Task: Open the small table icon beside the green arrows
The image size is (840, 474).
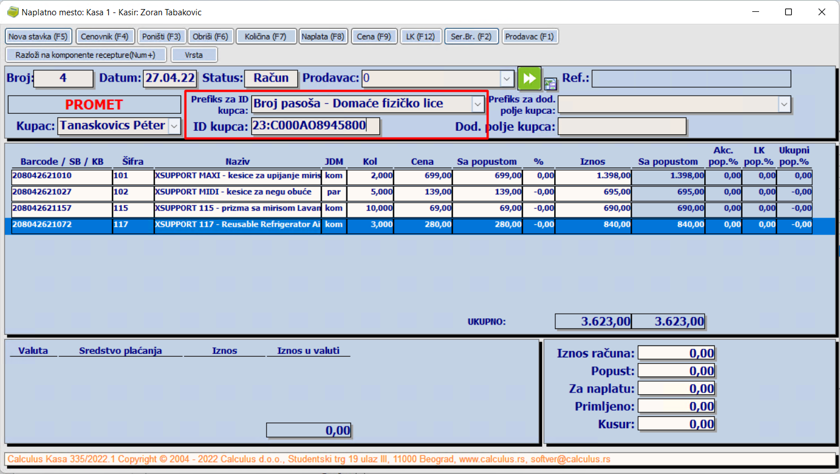Action: tap(550, 84)
